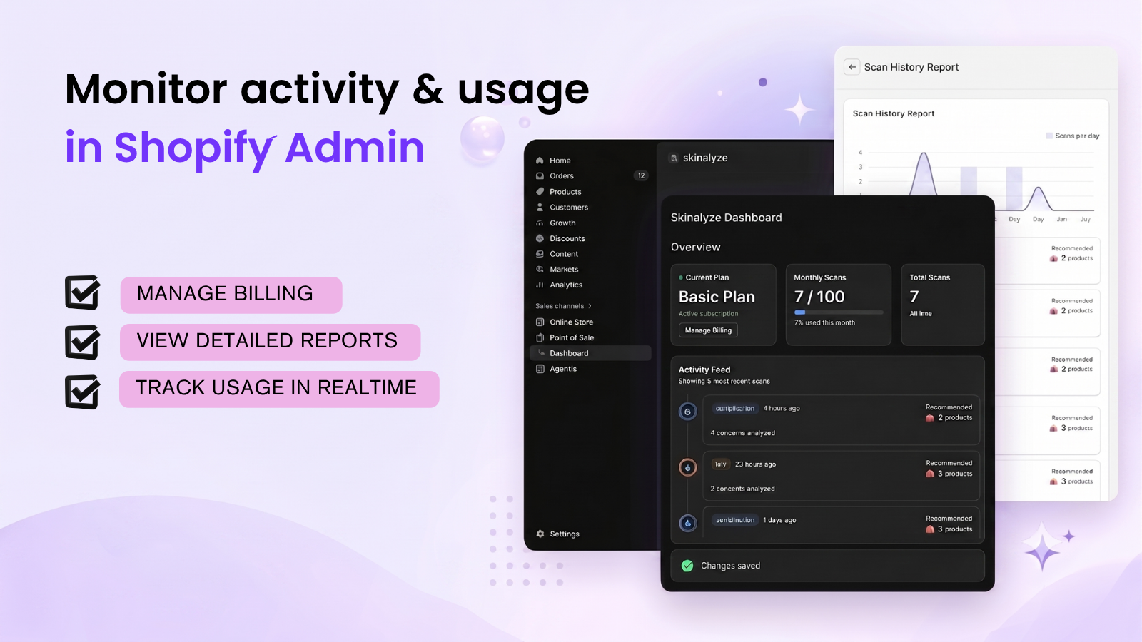1142x642 pixels.
Task: Open Markets in the admin sidebar
Action: coord(564,270)
